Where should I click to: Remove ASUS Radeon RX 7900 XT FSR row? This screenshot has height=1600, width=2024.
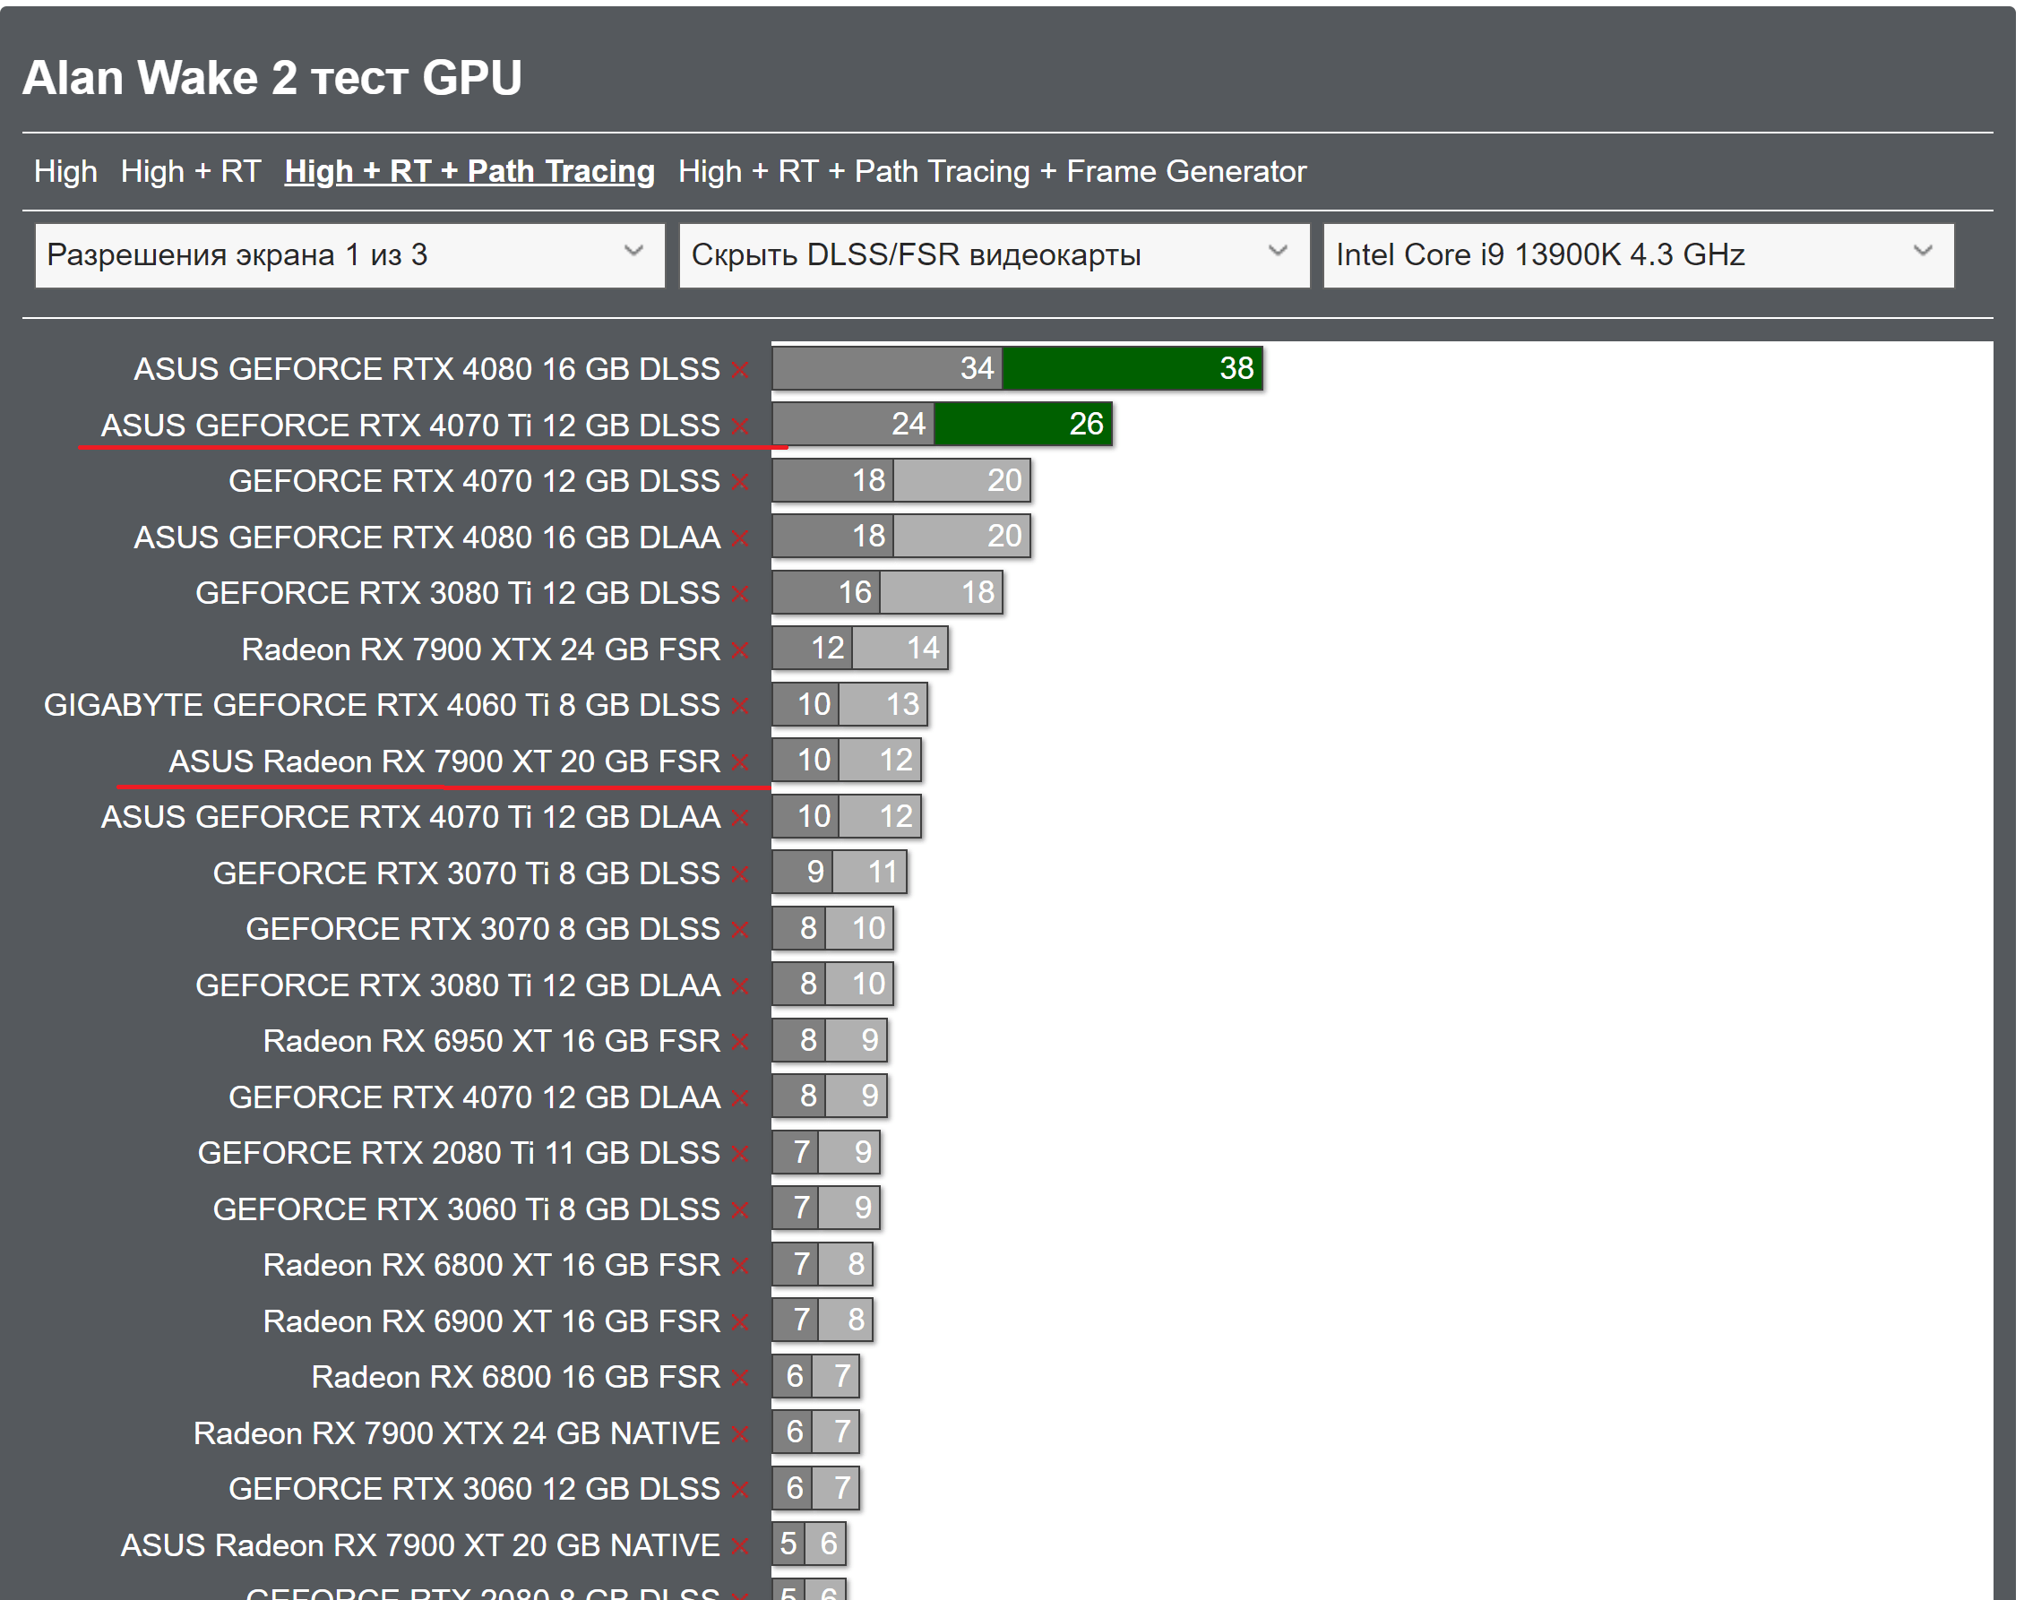coord(740,762)
